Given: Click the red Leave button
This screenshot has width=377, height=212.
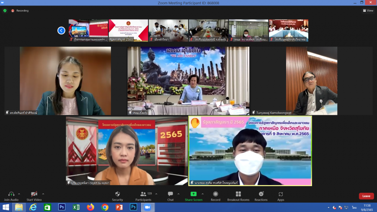Looking at the screenshot, I should pyautogui.click(x=366, y=196).
